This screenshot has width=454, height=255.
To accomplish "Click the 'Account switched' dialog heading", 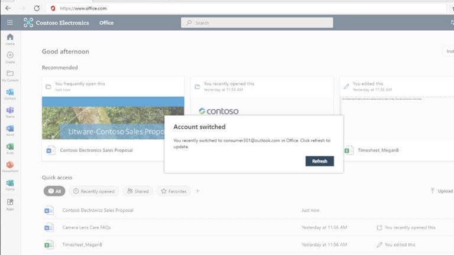I will coord(199,127).
